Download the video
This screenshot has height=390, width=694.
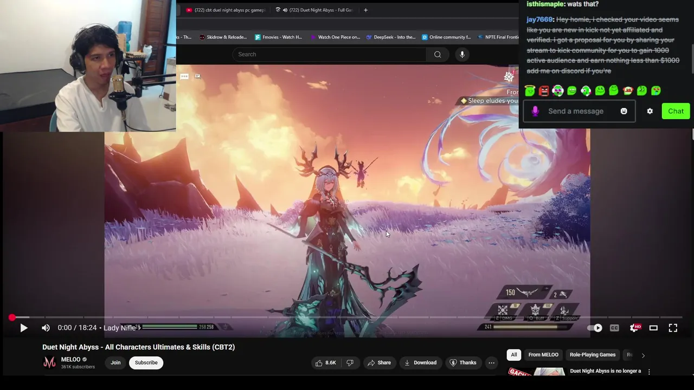tap(420, 363)
